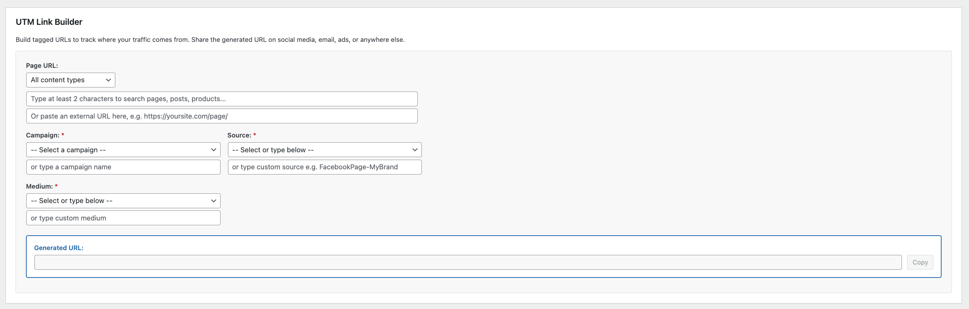Image resolution: width=969 pixels, height=309 pixels.
Task: Click the Generated URL label
Action: [x=59, y=248]
